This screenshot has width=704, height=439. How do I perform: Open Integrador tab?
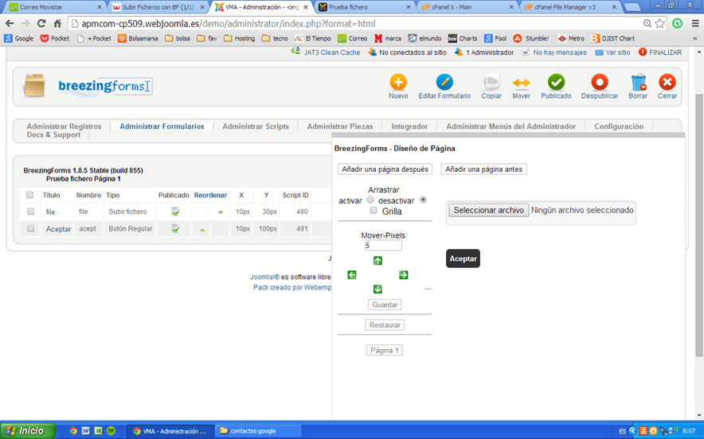coord(409,126)
